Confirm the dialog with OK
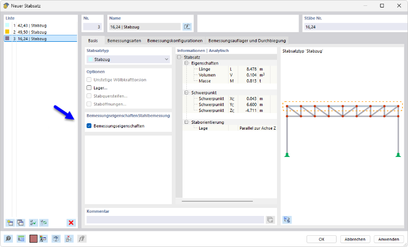408x247 pixels. (x=322, y=239)
